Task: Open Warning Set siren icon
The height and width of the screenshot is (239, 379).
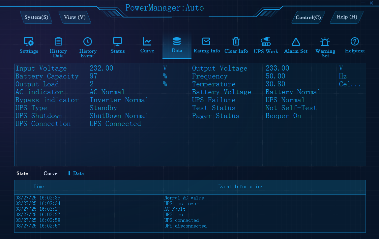Action: [325, 42]
